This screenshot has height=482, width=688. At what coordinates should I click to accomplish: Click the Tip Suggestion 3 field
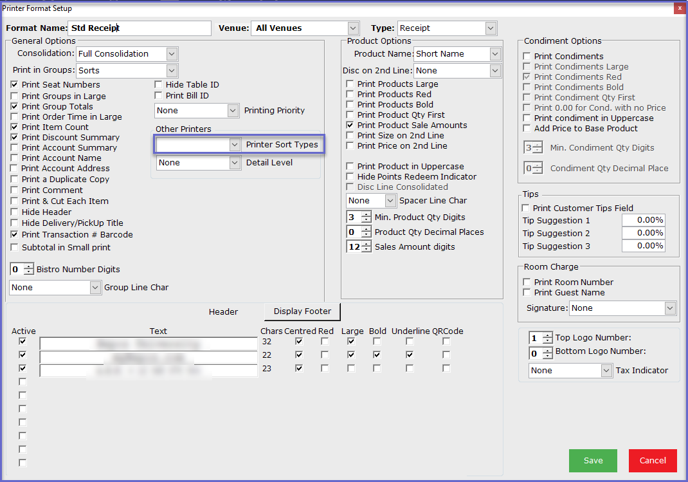tap(643, 246)
